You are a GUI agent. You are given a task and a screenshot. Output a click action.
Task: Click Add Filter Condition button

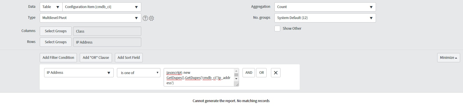pyautogui.click(x=58, y=58)
